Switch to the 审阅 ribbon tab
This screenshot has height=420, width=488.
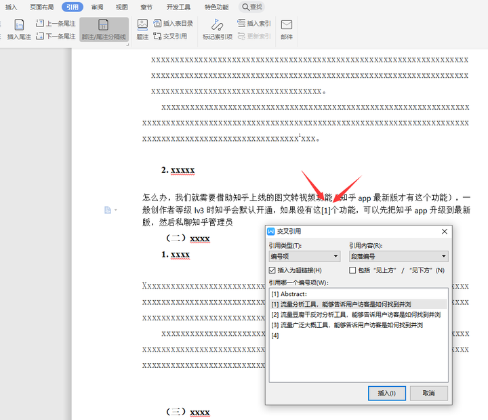98,7
